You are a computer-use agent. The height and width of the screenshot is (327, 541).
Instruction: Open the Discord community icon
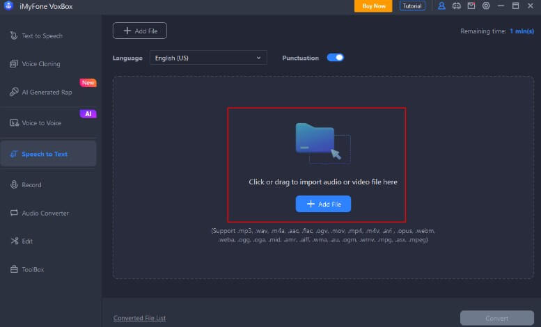[x=457, y=6]
